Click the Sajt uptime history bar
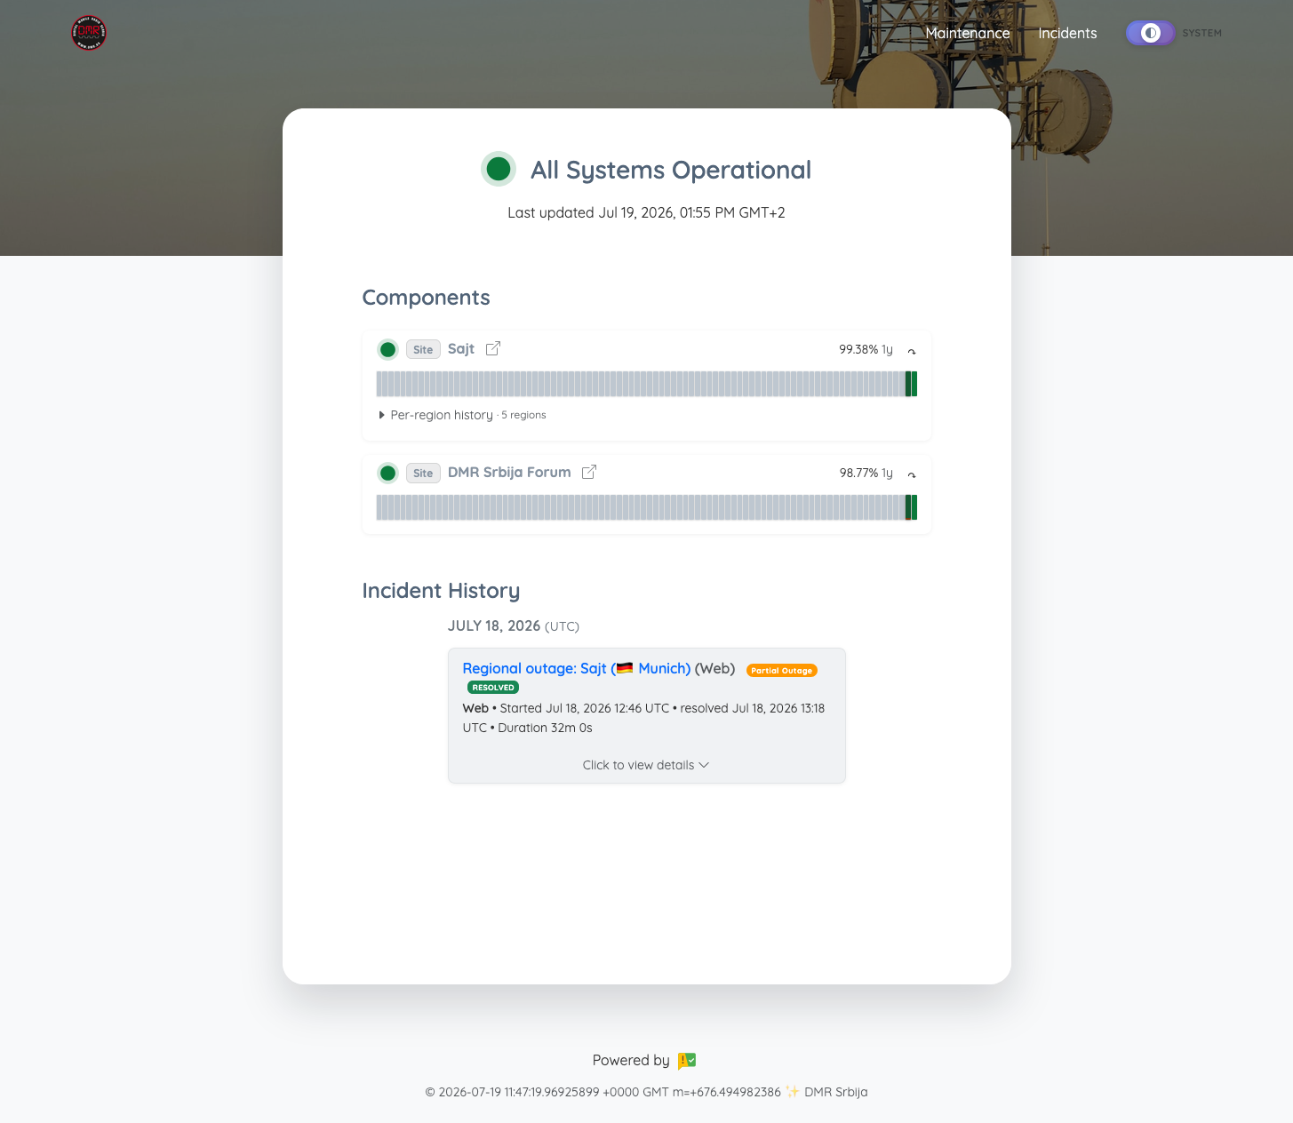The width and height of the screenshot is (1293, 1123). click(647, 384)
